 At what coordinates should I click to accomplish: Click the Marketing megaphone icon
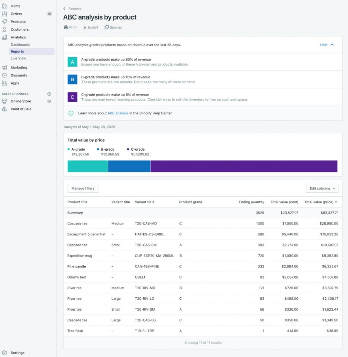pos(5,67)
